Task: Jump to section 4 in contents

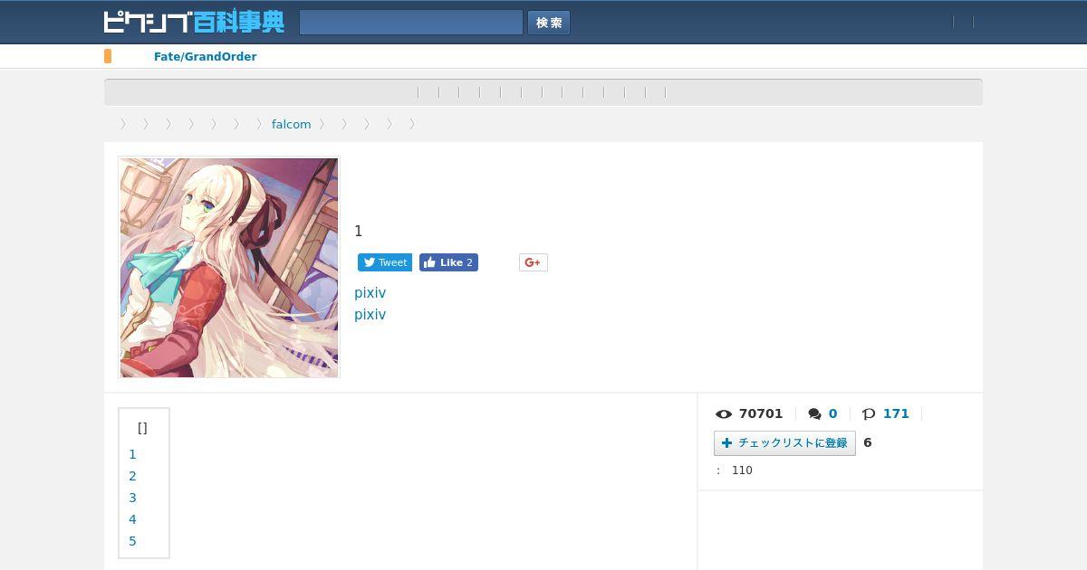Action: point(132,519)
